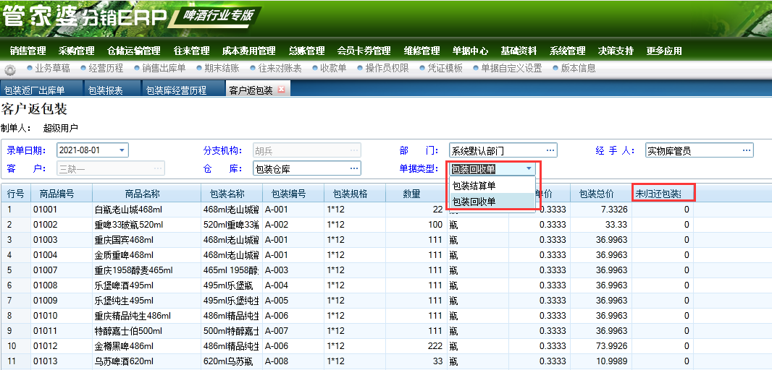Open the 期末结账 shortcut
772x370 pixels.
[217, 69]
